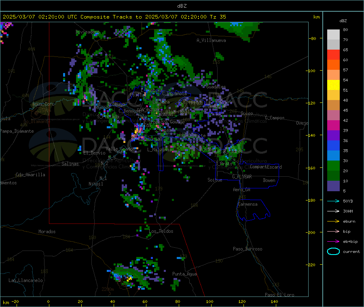Pick the magenta 39–42 dBZ swatch
The height and width of the screenshot is (307, 364).
333,125
